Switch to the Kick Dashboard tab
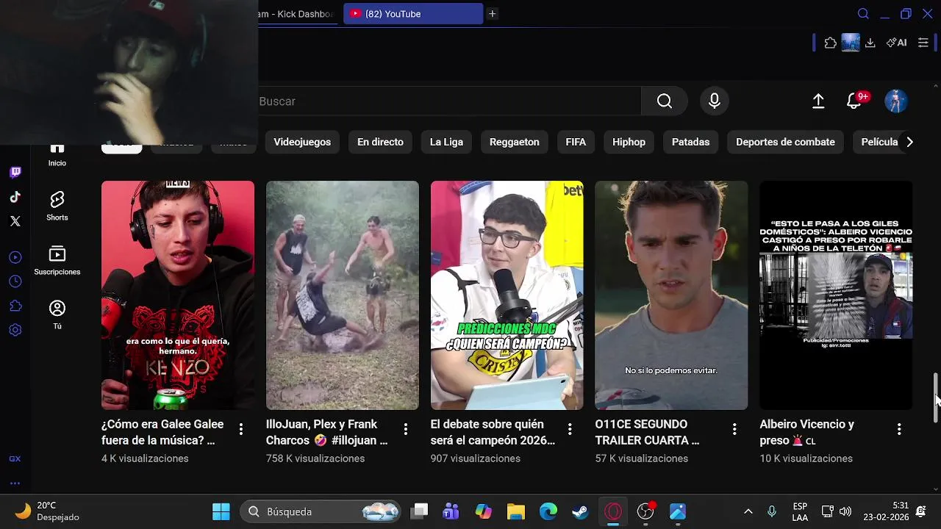 tap(298, 14)
